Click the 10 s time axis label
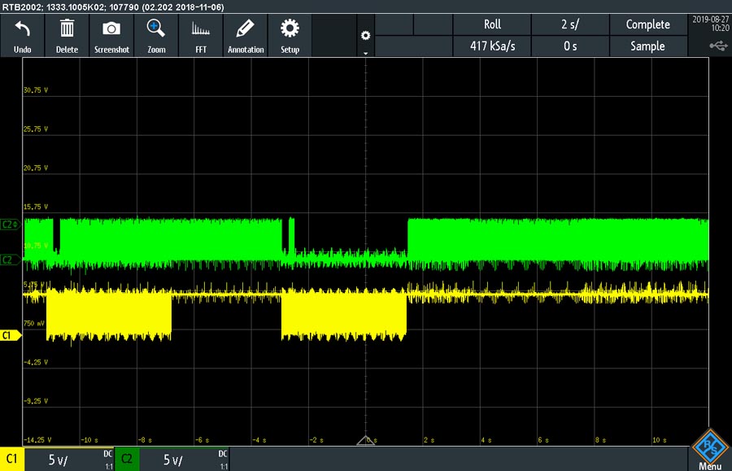 click(x=659, y=440)
